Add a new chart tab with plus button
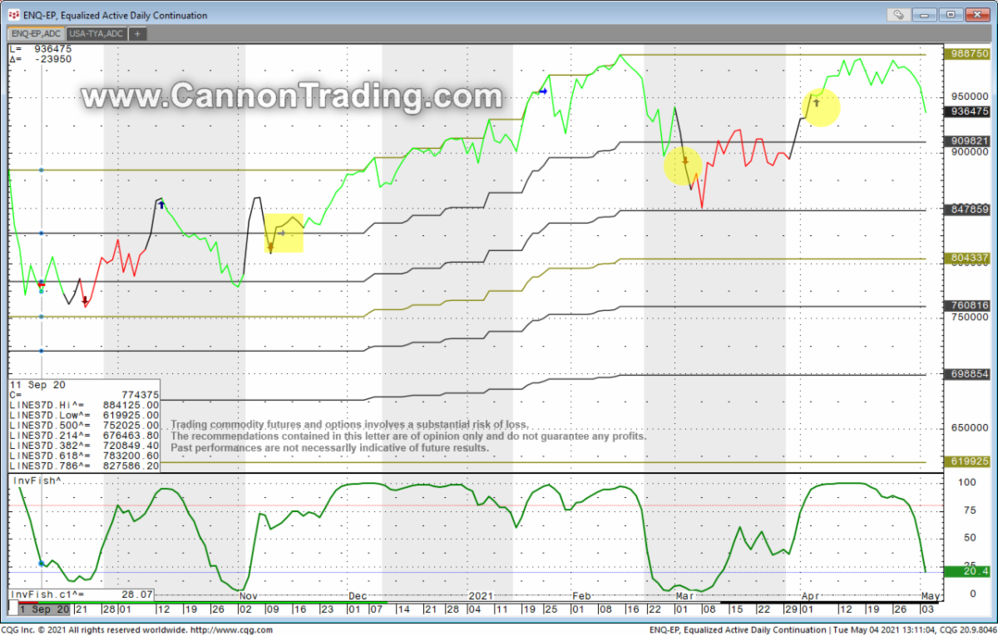 coord(137,34)
